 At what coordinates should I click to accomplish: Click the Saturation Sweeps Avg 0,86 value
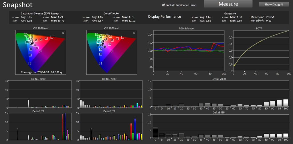coord(27,17)
